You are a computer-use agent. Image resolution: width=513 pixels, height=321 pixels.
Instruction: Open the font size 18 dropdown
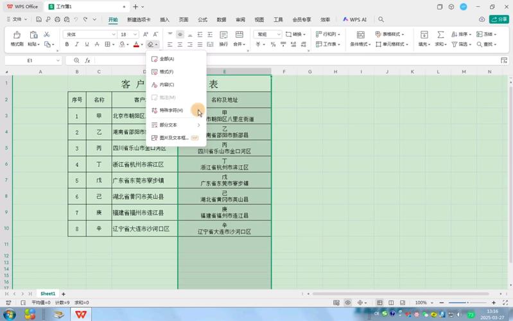click(135, 35)
